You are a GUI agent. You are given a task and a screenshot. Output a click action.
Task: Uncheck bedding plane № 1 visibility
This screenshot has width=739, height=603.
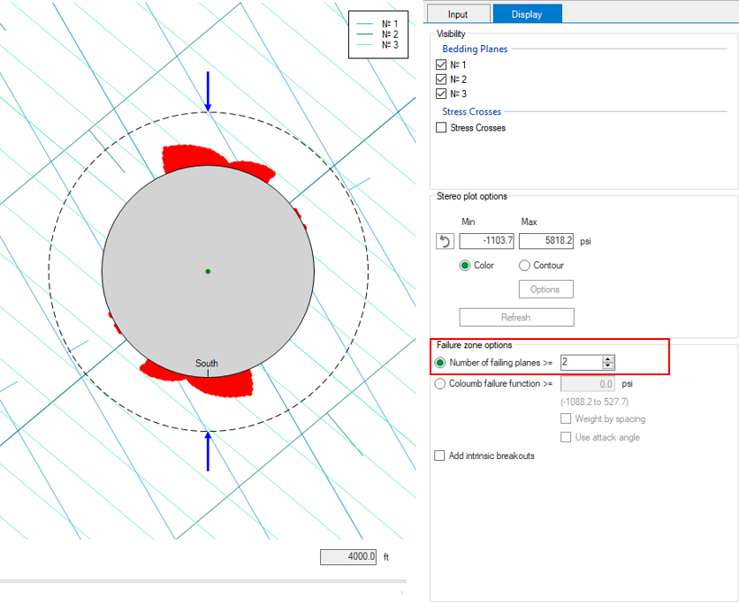[x=442, y=65]
